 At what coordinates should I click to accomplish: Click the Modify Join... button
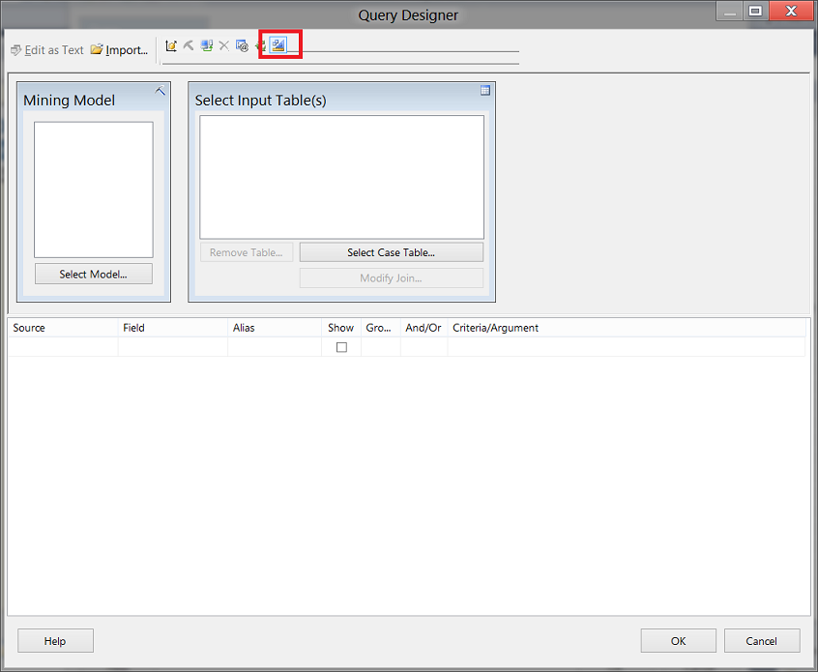click(x=392, y=278)
